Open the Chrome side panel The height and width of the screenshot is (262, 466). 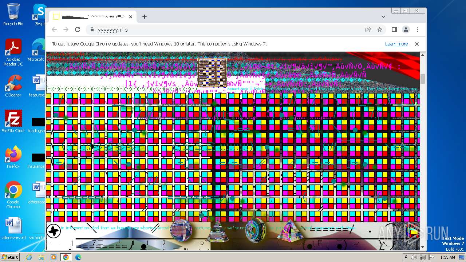pos(394,30)
